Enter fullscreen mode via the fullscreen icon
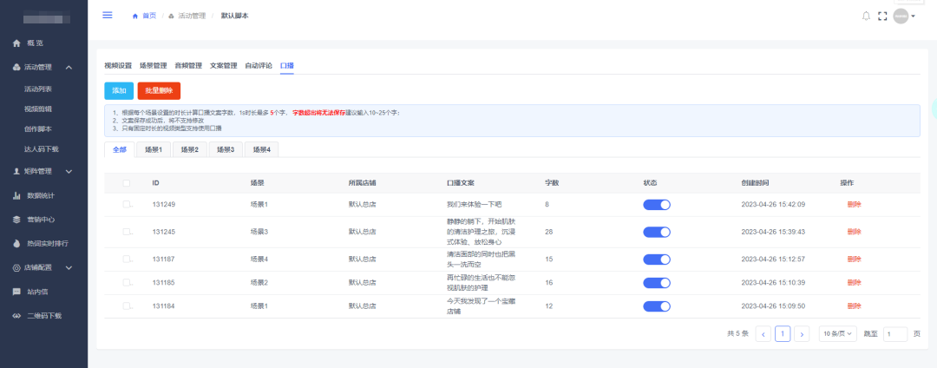Screen dimensions: 937x368 882,16
